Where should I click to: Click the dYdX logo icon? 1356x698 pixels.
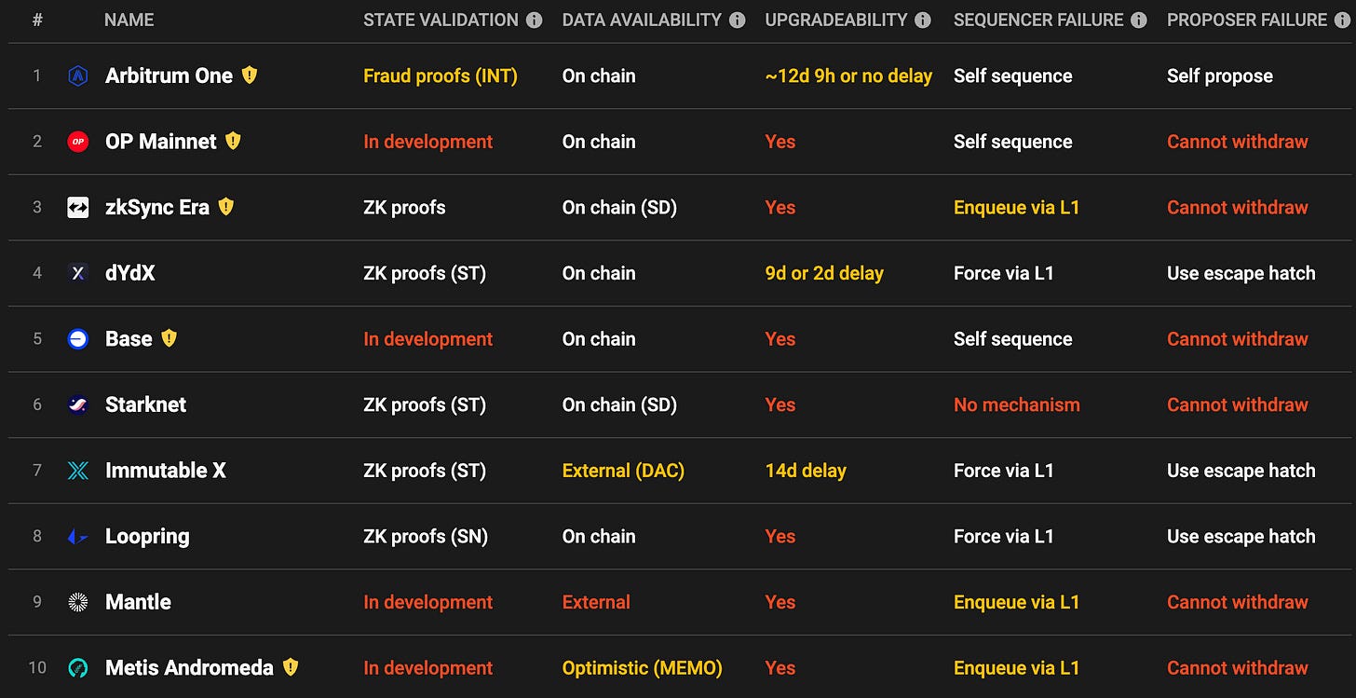tap(78, 273)
